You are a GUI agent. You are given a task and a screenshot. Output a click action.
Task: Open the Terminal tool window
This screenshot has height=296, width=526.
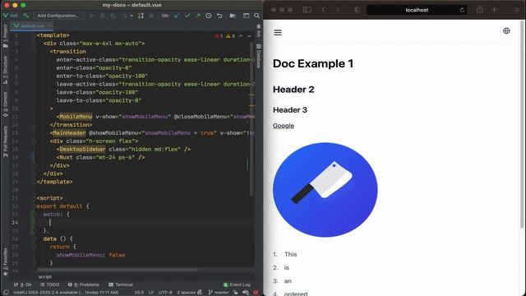click(121, 284)
